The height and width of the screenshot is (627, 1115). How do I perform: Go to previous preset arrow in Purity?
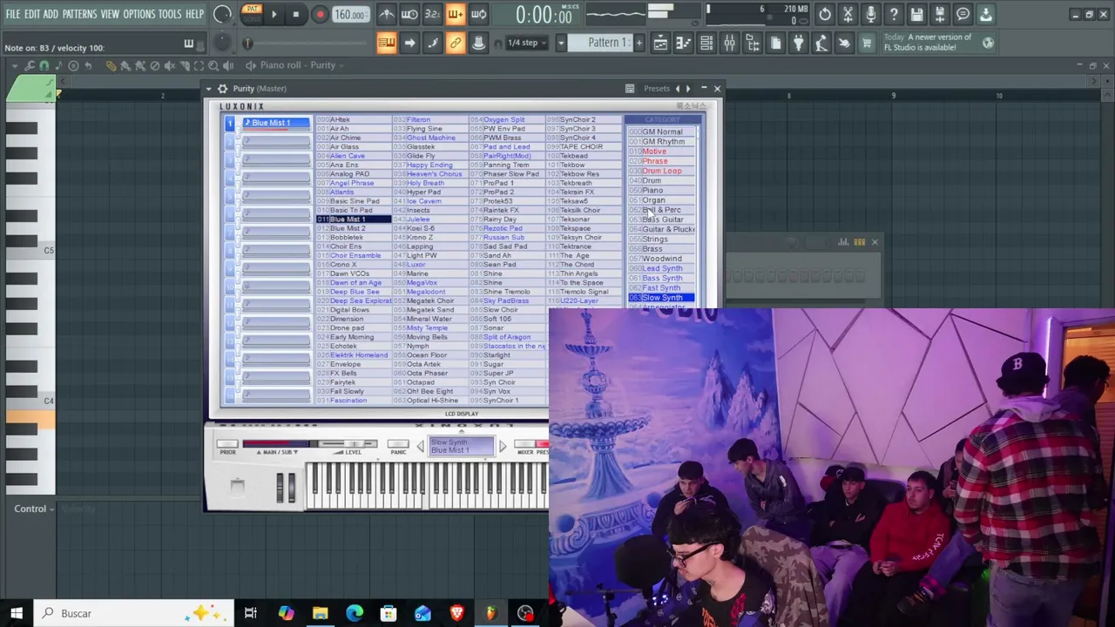pos(678,88)
